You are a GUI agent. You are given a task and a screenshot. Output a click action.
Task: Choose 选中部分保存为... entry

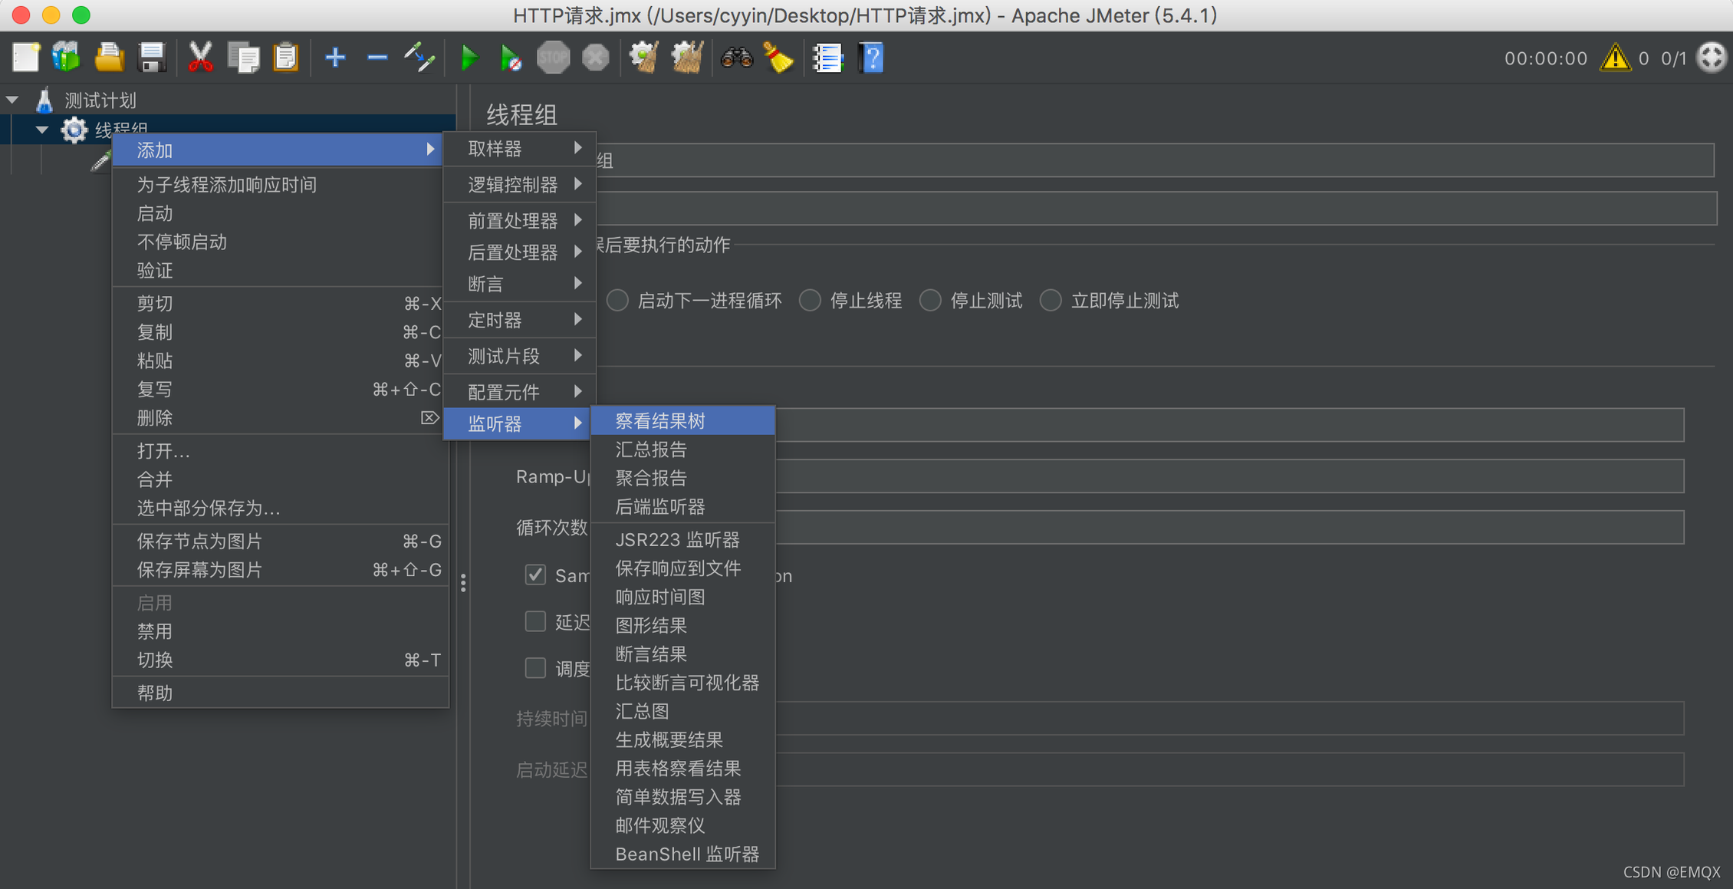click(281, 508)
